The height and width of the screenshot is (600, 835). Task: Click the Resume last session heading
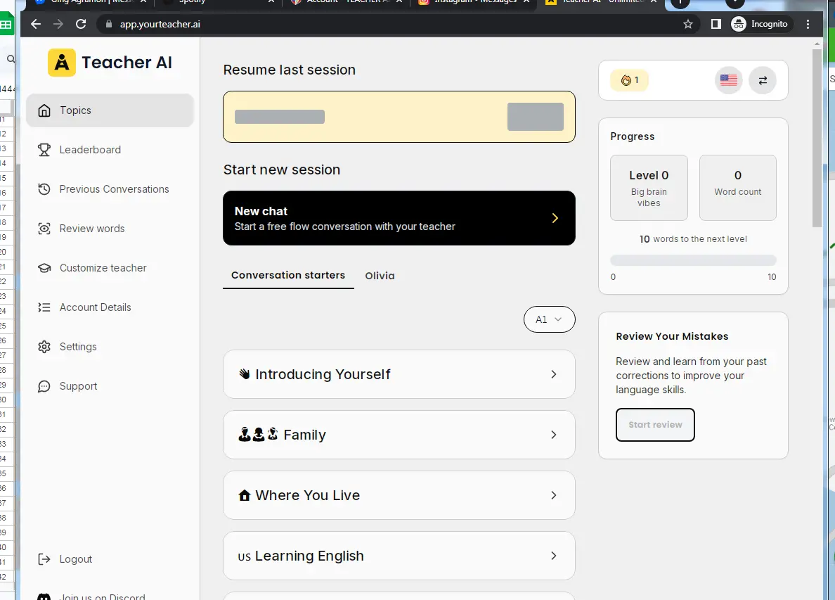[x=289, y=70]
